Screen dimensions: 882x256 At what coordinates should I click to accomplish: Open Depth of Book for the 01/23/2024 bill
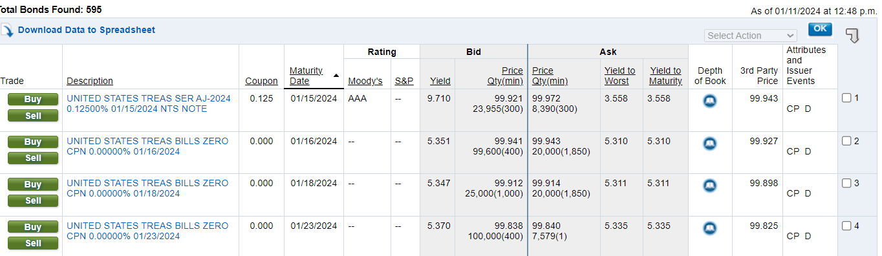[709, 229]
